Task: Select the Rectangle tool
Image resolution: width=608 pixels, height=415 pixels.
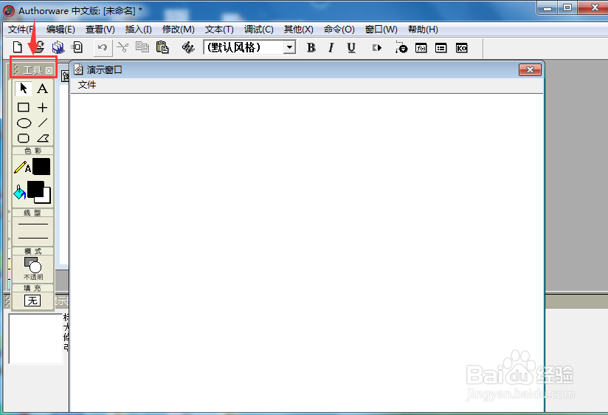Action: pyautogui.click(x=24, y=107)
